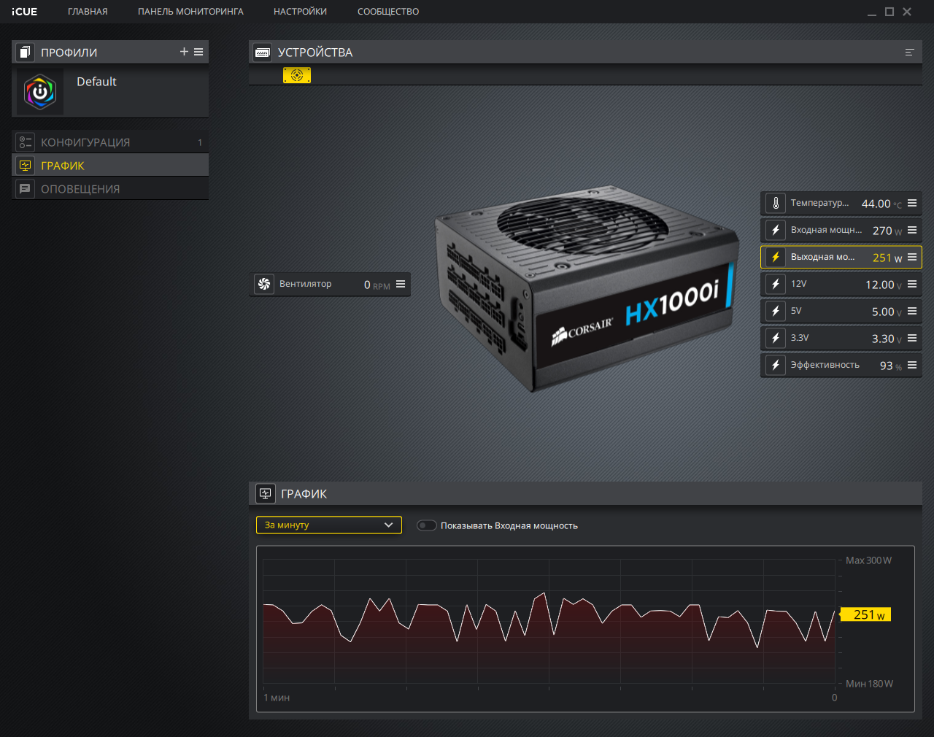Click the 3.3V lightning icon

[776, 338]
